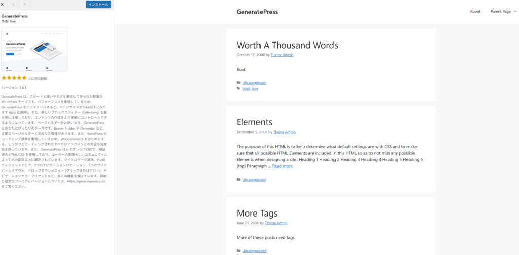The width and height of the screenshot is (519, 255).
Task: Go to the next theme arrow
Action: [24, 4]
